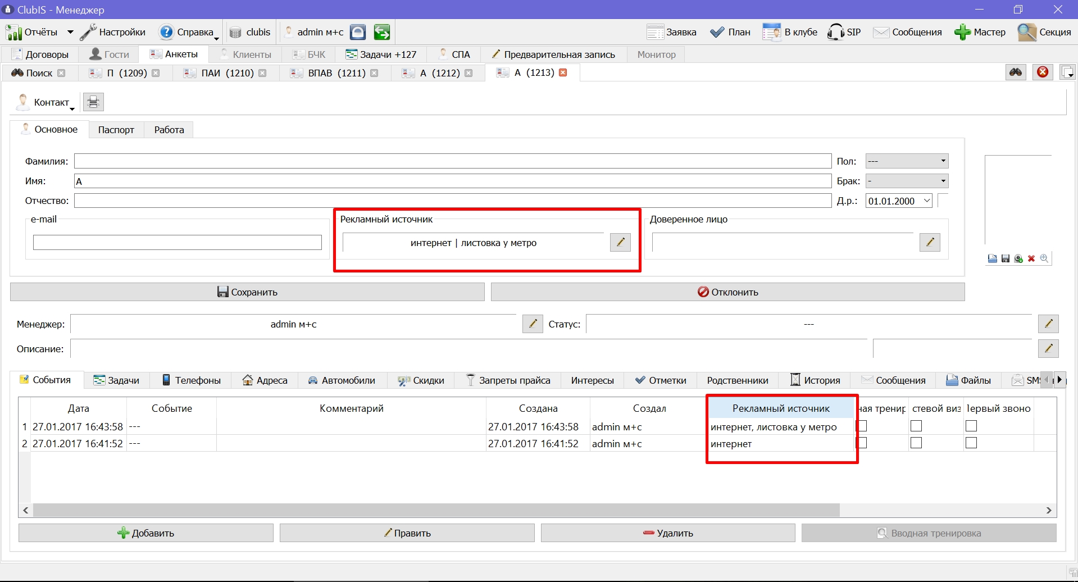This screenshot has width=1078, height=582.
Task: Edit Описание with the pencil icon
Action: (1048, 348)
